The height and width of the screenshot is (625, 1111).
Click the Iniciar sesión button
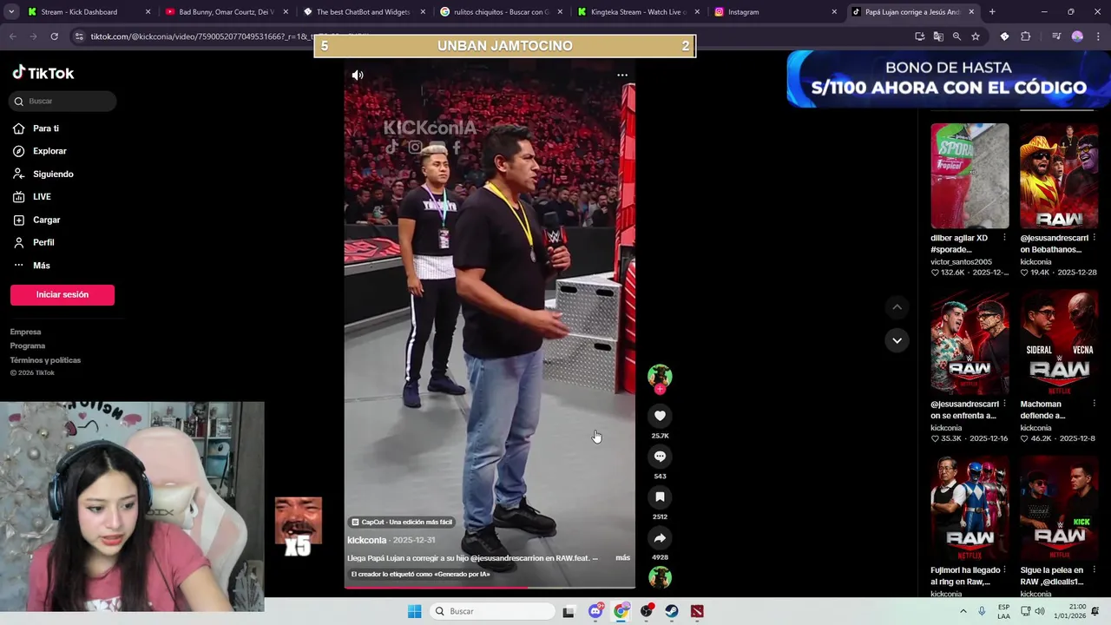pyautogui.click(x=62, y=295)
